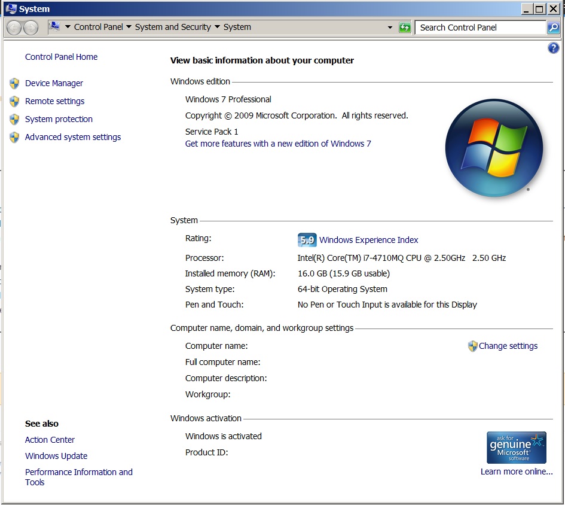
Task: Click Change settings link
Action: click(x=508, y=346)
